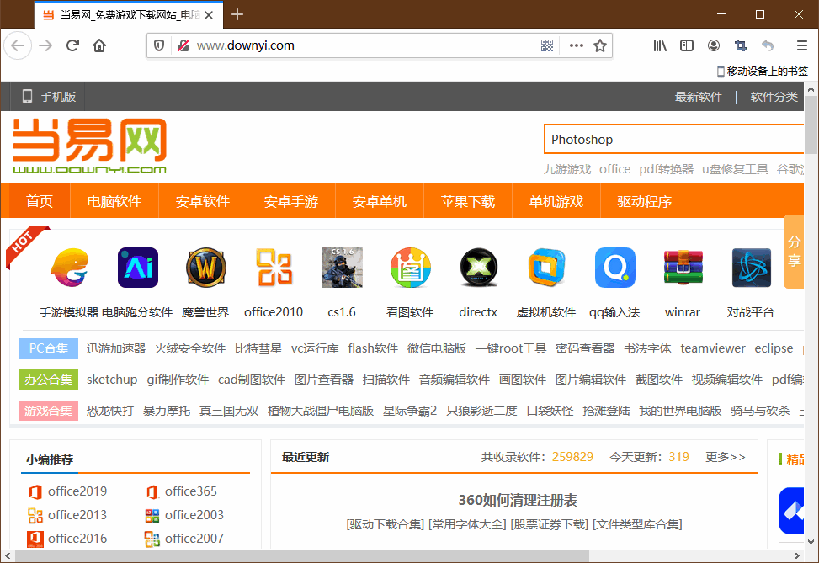The height and width of the screenshot is (563, 819).
Task: Open the 虚拟机软件 virtual machine icon
Action: pos(546,267)
